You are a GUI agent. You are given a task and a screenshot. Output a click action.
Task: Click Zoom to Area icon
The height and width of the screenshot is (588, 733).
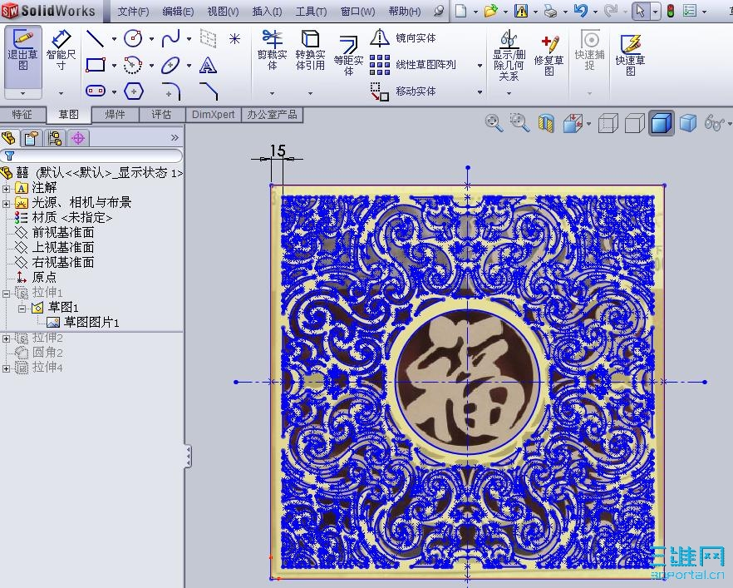pos(519,123)
